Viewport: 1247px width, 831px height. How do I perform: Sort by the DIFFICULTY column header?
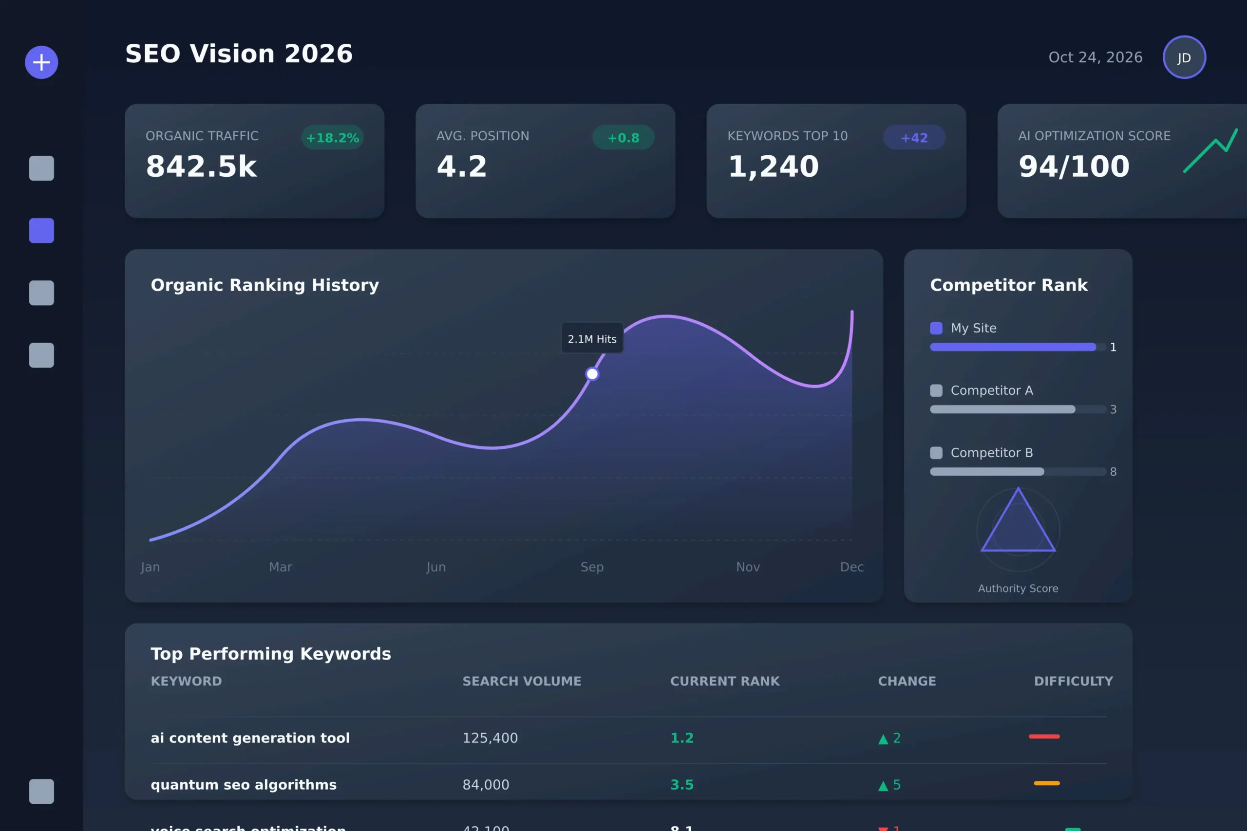coord(1073,681)
